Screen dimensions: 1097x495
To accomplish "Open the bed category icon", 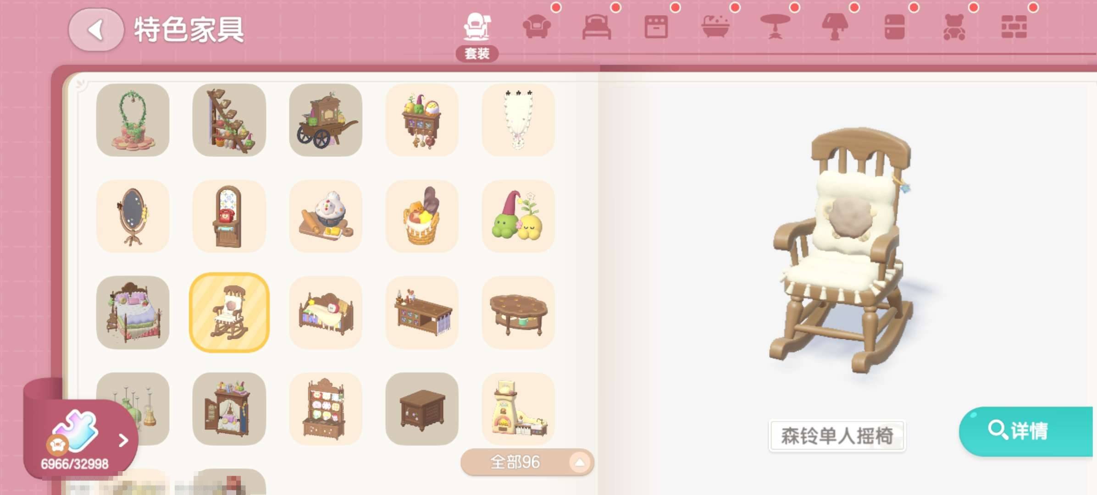I will click(x=596, y=27).
